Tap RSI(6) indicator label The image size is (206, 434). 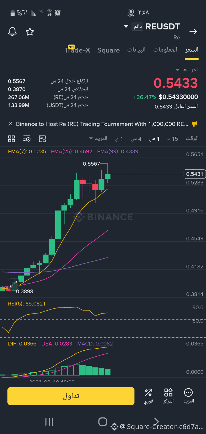27,304
